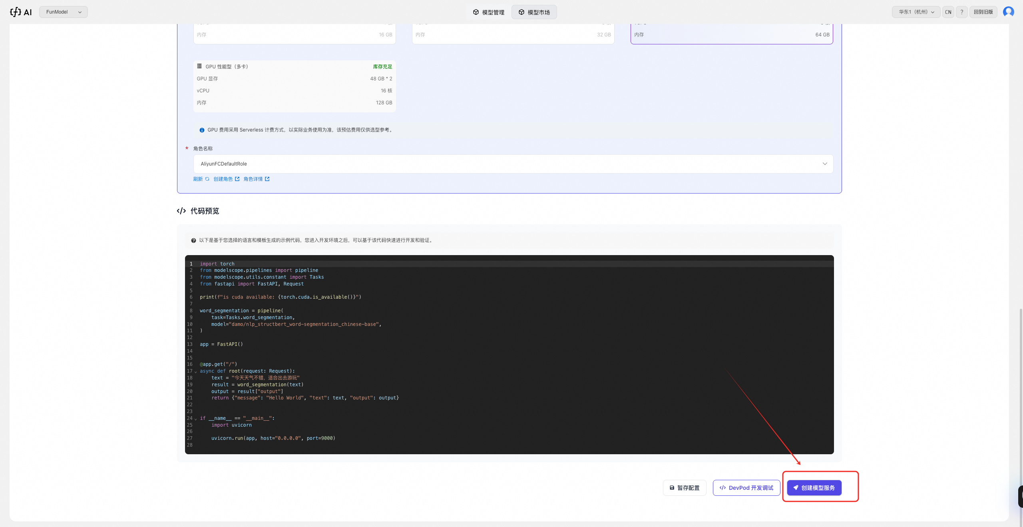
Task: Click external link icon beside 创建角色
Action: pos(237,179)
